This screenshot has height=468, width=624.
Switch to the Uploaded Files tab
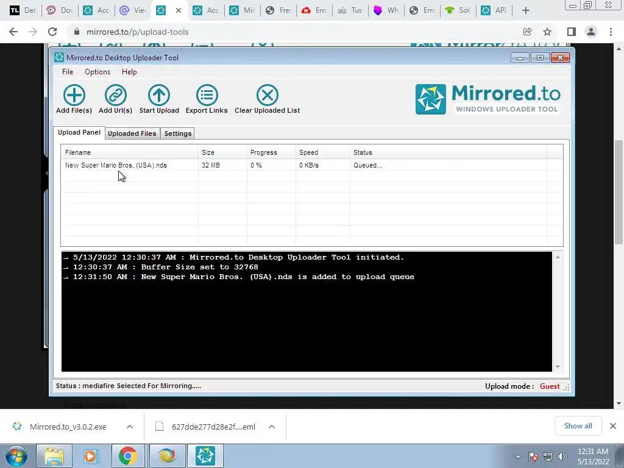coord(132,133)
